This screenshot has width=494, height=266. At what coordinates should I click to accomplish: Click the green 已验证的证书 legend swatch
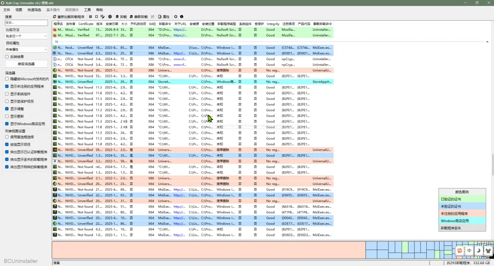tap(462, 199)
